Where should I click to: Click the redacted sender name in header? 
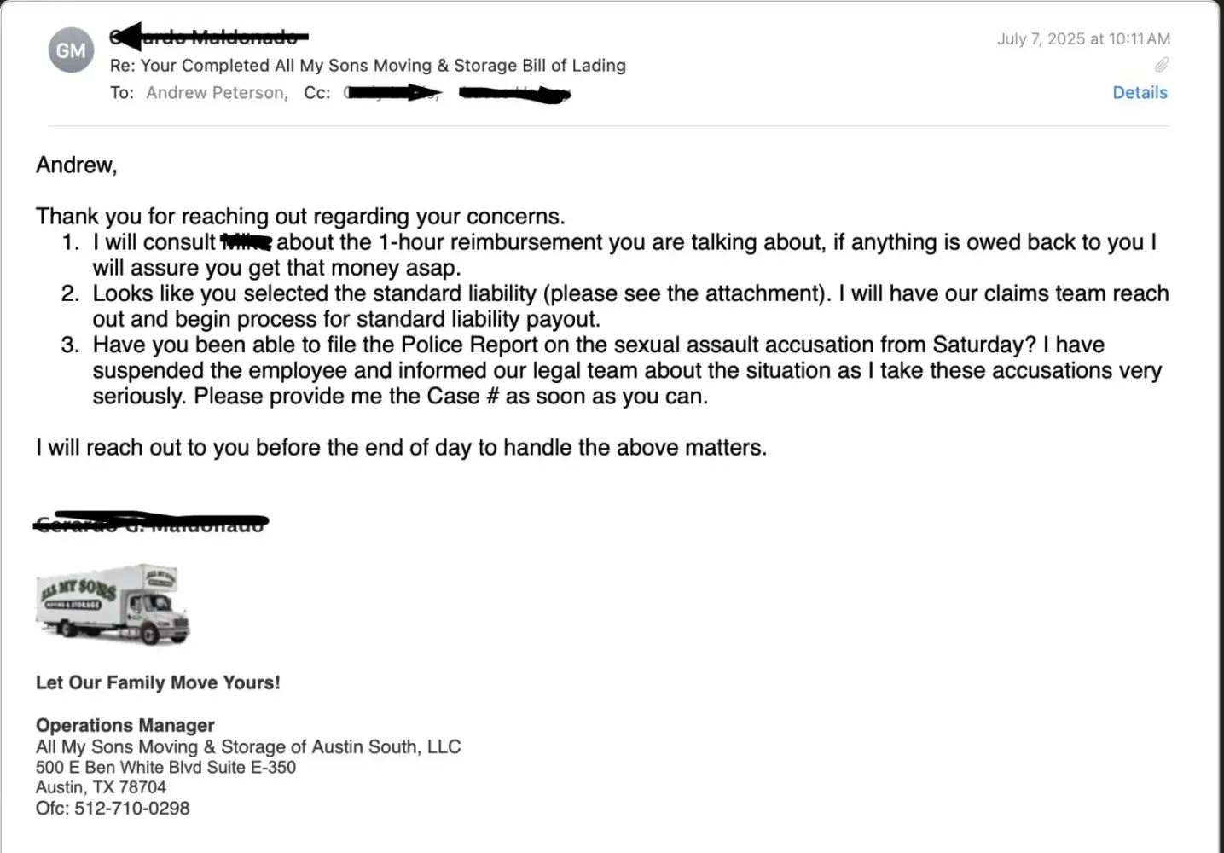click(x=209, y=37)
